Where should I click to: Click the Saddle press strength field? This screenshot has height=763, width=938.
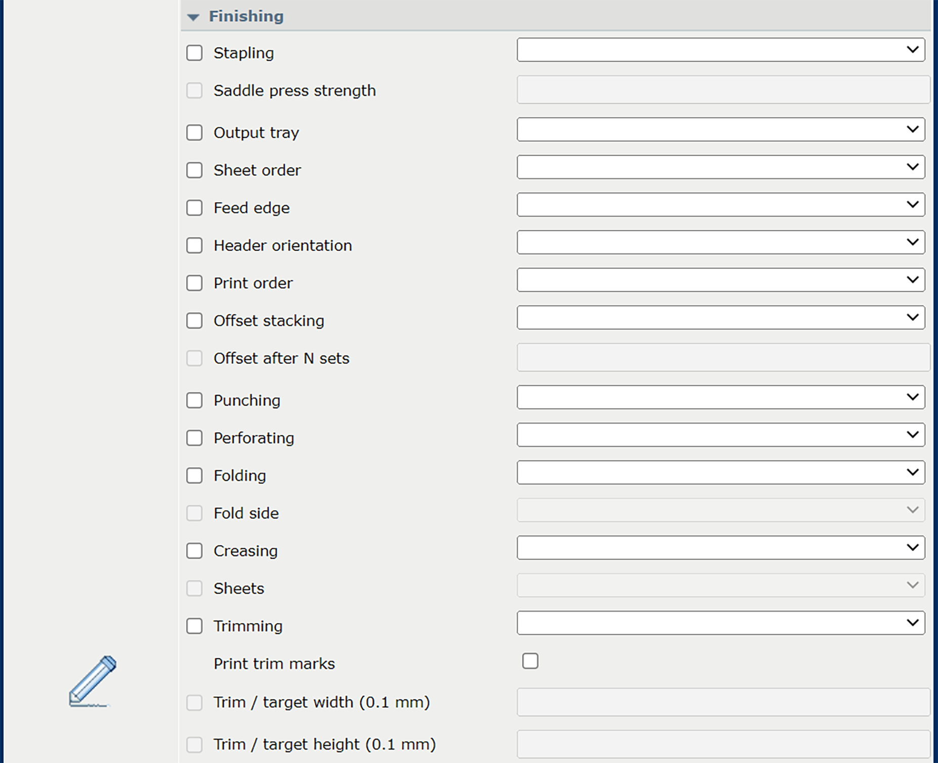pos(723,90)
